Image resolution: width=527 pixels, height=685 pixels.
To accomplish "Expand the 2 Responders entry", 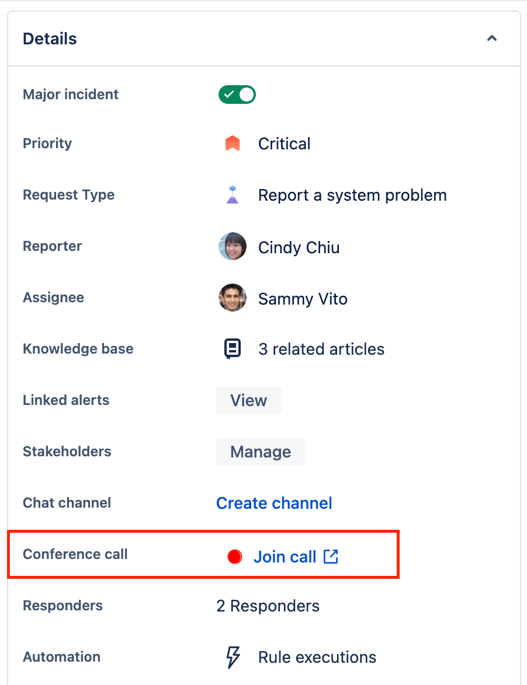I will pos(268,605).
